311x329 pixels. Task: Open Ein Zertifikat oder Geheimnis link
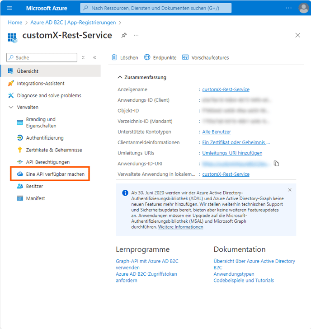(236, 142)
